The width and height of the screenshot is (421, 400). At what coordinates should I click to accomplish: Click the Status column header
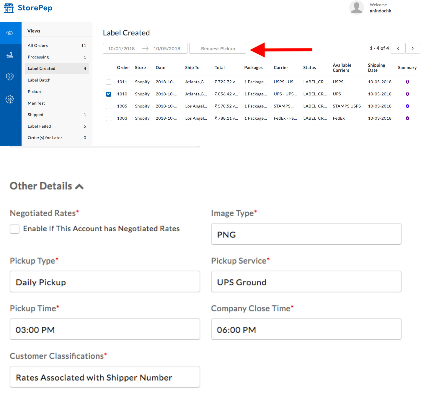click(x=309, y=68)
